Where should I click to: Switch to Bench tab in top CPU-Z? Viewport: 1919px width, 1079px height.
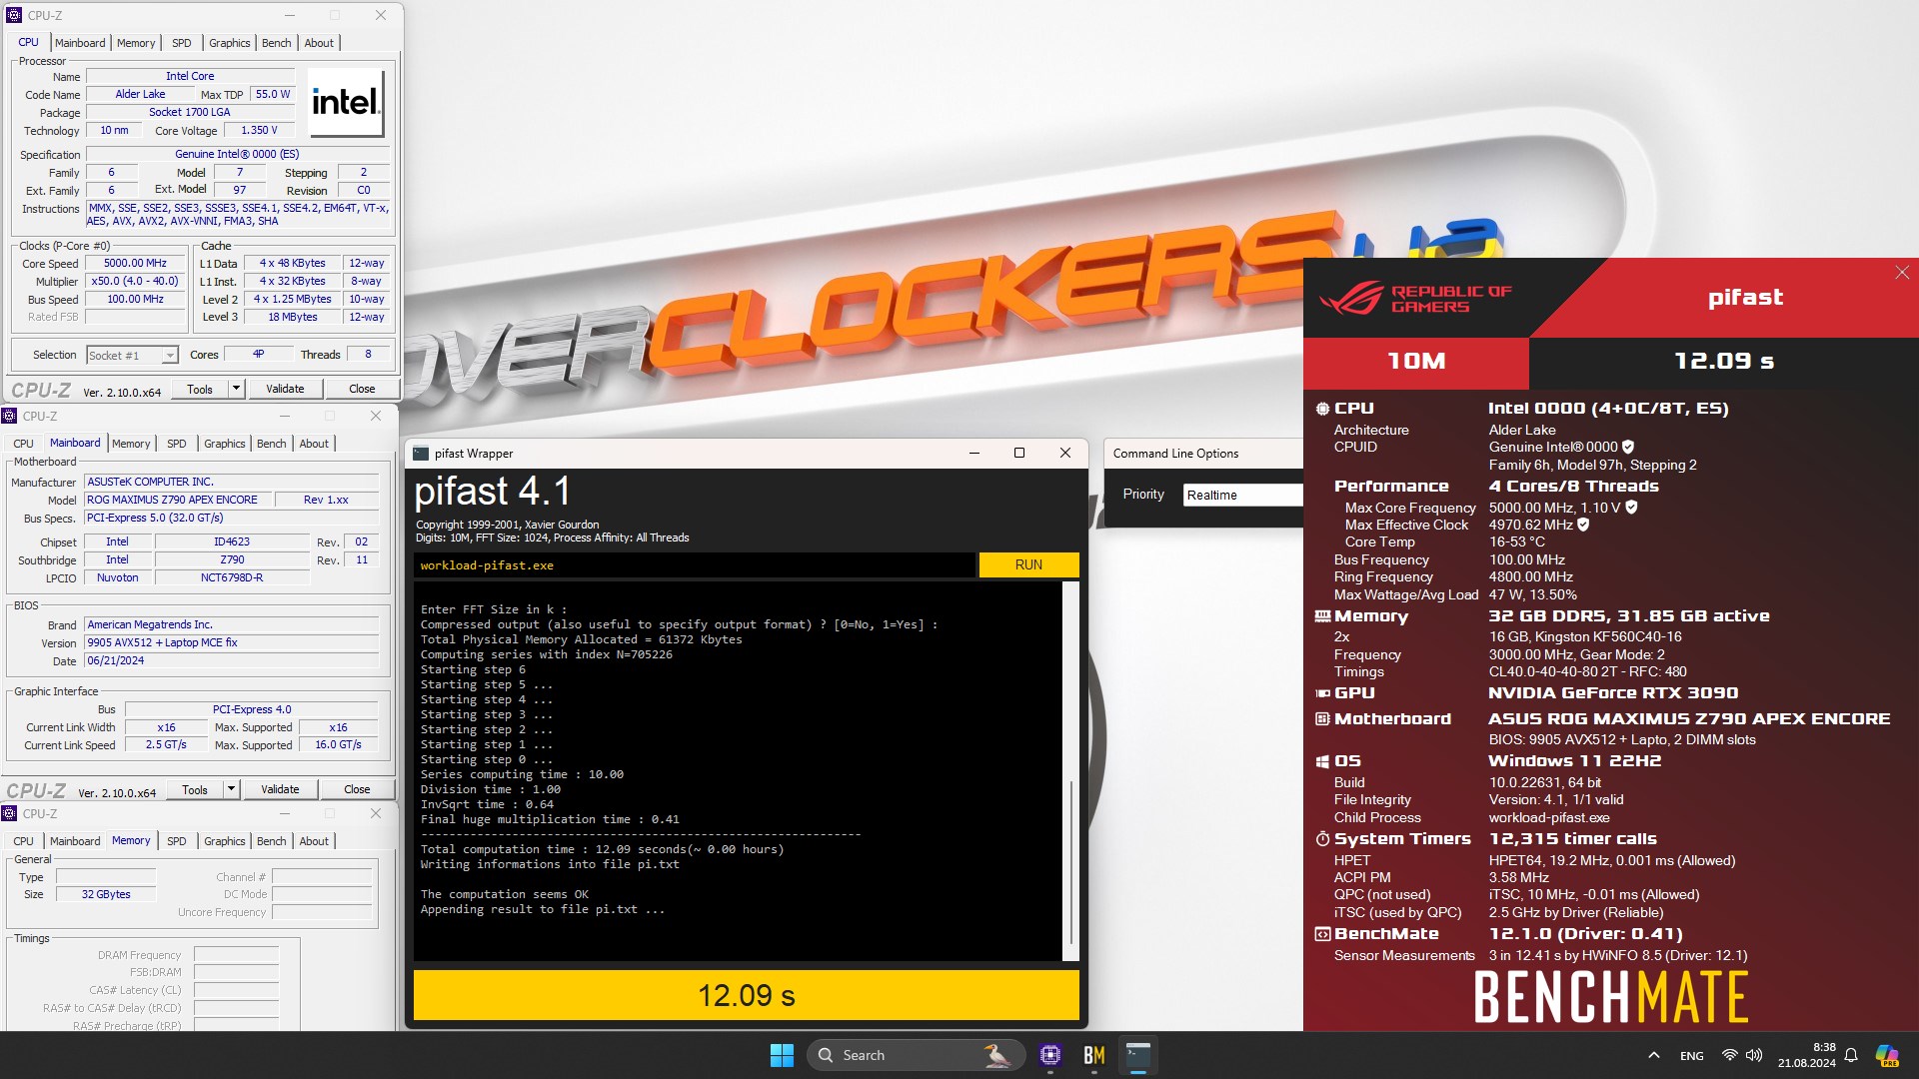(x=277, y=43)
